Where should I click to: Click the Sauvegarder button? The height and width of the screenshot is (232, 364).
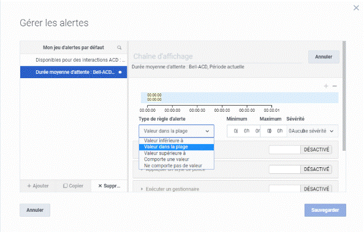tap(325, 210)
